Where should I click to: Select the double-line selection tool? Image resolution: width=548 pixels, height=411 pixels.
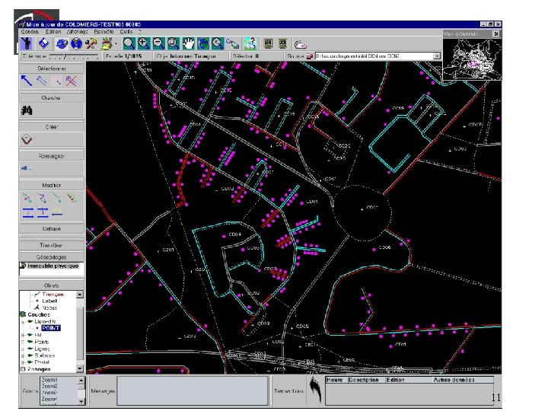[42, 81]
